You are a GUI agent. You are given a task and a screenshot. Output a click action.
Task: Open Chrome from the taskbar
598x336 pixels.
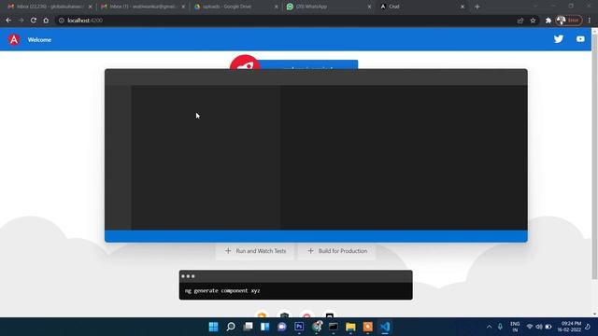click(x=317, y=327)
